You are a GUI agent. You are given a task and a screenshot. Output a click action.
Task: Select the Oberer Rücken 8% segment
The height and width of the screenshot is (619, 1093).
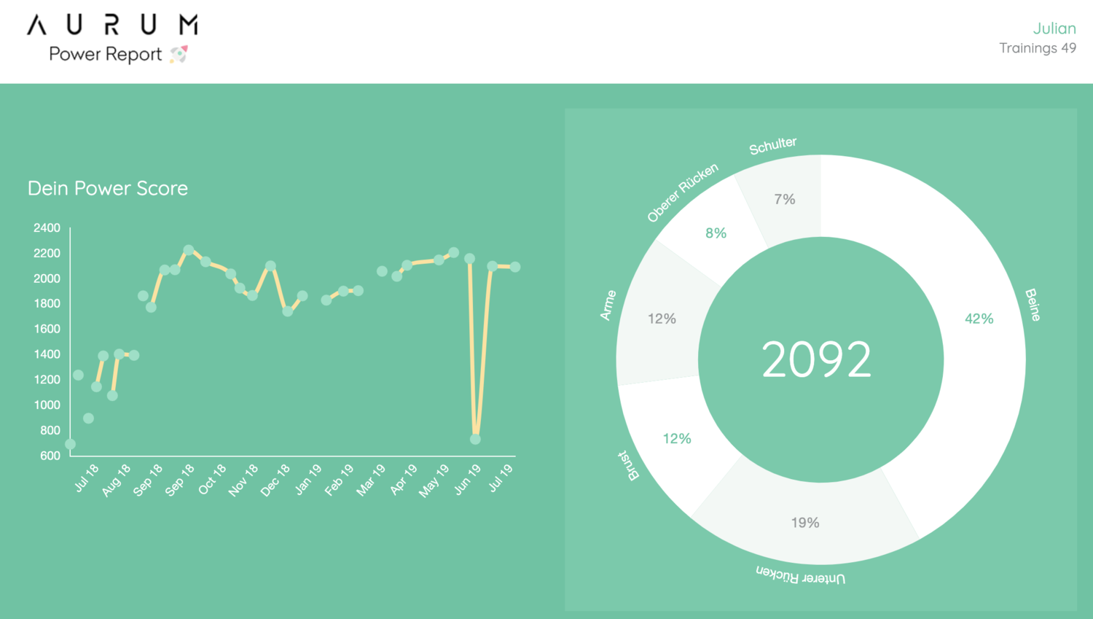716,233
